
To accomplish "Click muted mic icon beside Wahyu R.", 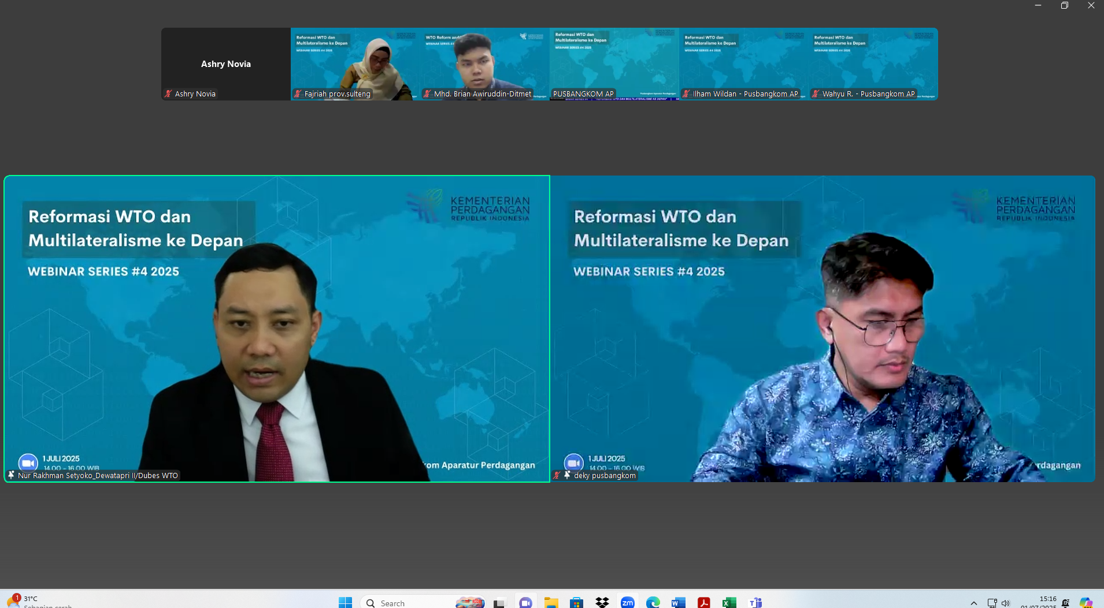I will point(816,94).
